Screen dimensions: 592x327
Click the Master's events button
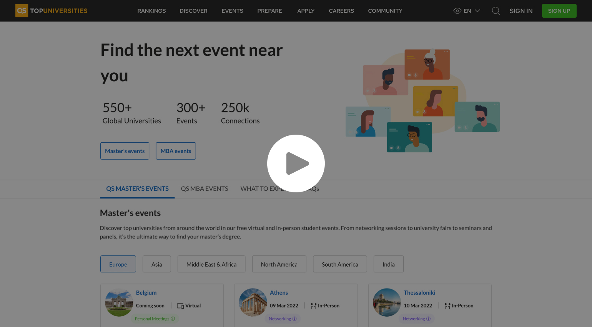click(125, 151)
